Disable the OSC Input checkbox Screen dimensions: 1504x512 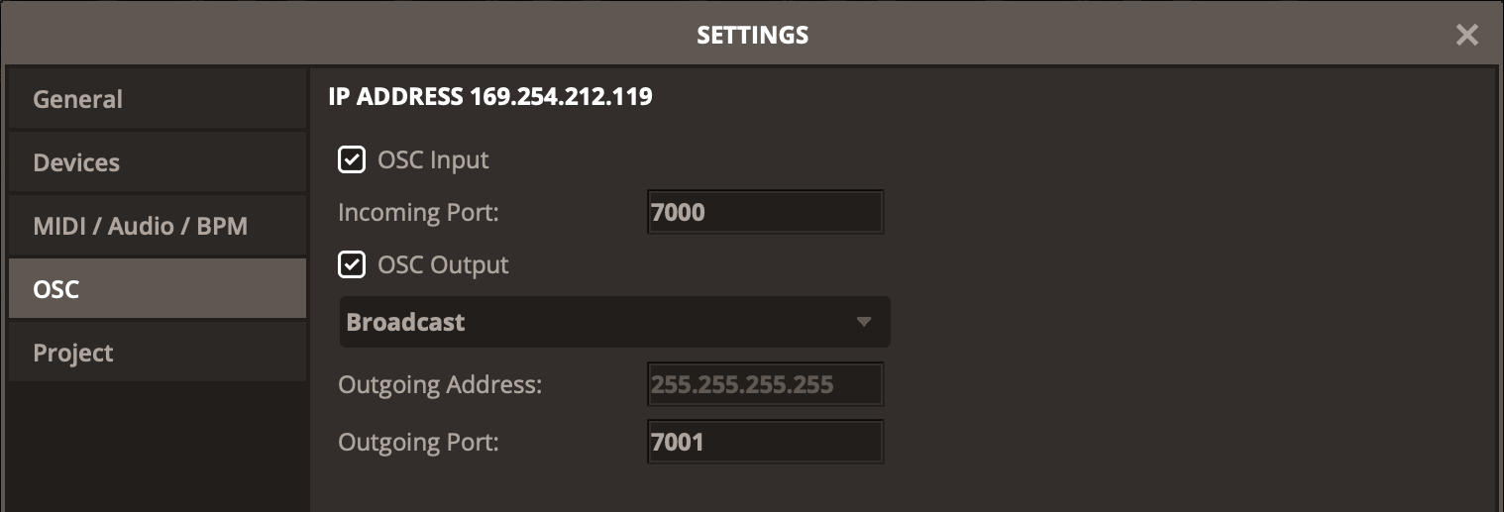352,159
